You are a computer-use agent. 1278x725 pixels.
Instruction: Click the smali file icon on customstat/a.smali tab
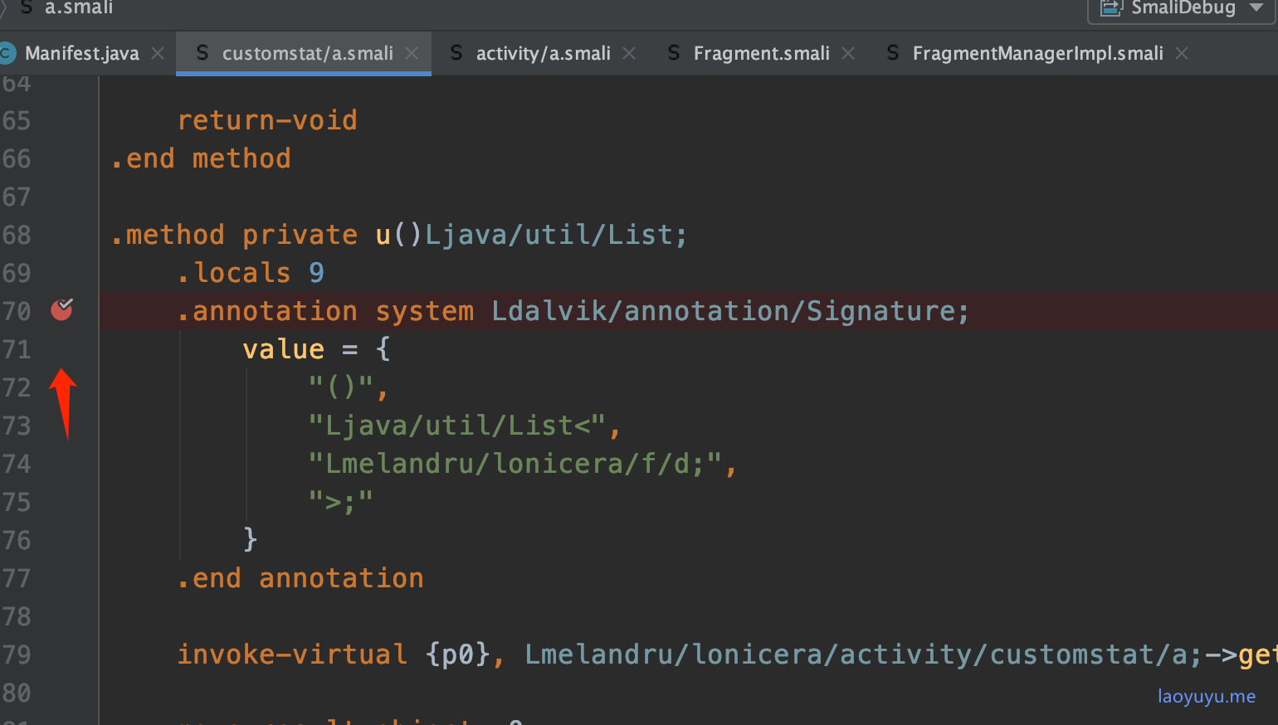point(202,53)
